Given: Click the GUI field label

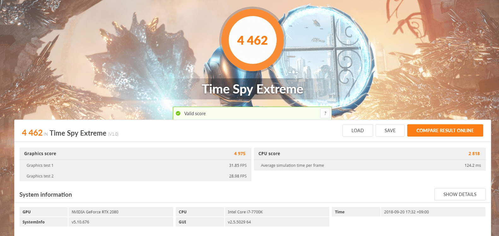Looking at the screenshot, I should click(182, 222).
